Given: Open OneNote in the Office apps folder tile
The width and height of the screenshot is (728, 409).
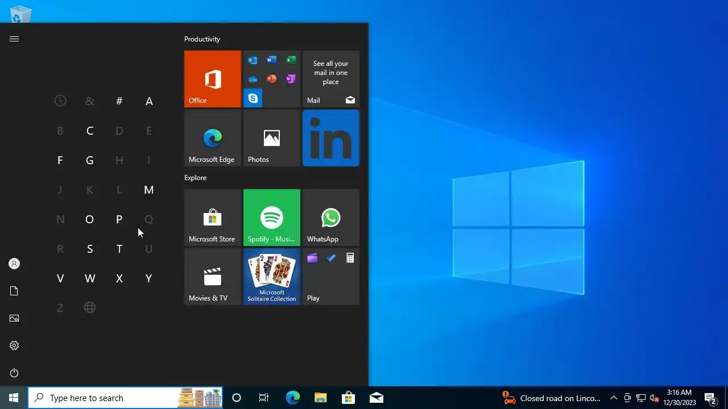Looking at the screenshot, I should coord(291,79).
